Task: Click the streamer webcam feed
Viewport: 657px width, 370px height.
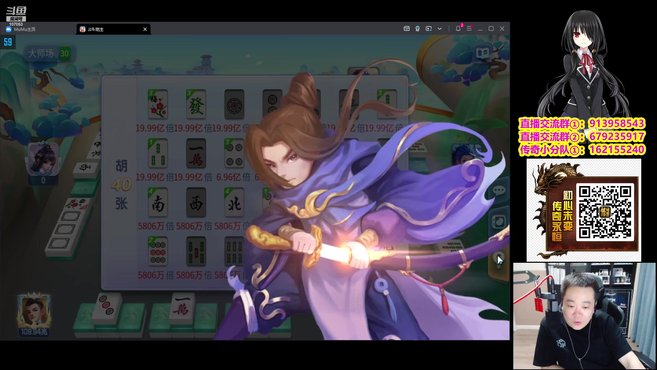Action: 584,316
